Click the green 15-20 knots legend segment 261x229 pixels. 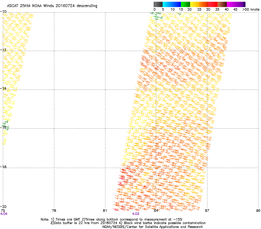coord(186,4)
